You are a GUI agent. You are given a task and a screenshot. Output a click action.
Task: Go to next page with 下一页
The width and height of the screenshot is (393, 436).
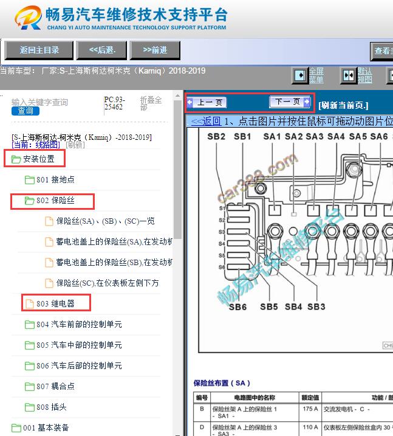click(x=290, y=102)
